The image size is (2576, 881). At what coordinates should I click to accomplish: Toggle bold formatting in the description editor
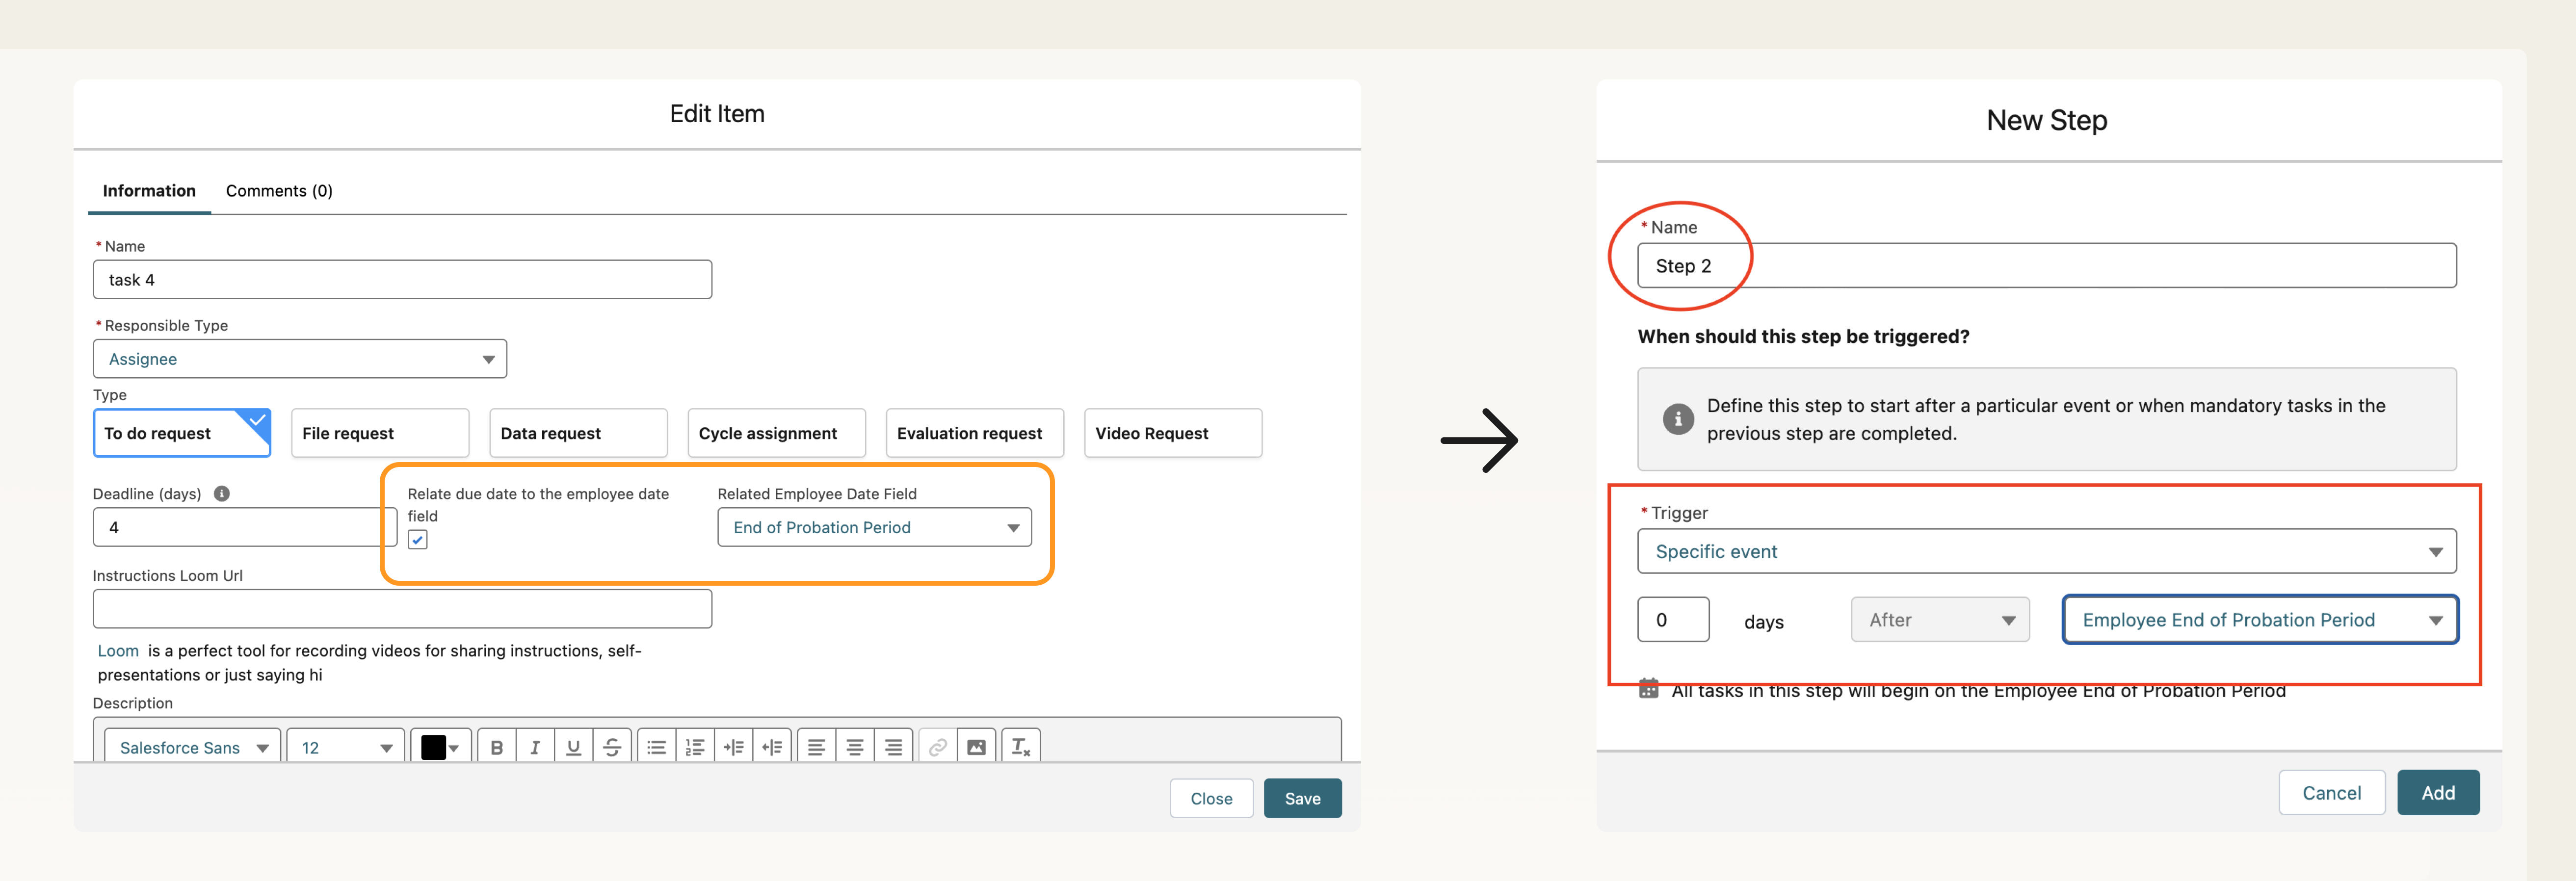[x=497, y=746]
